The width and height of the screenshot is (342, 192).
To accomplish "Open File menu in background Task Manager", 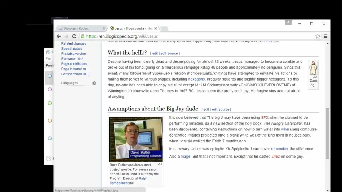I will pos(48,59).
